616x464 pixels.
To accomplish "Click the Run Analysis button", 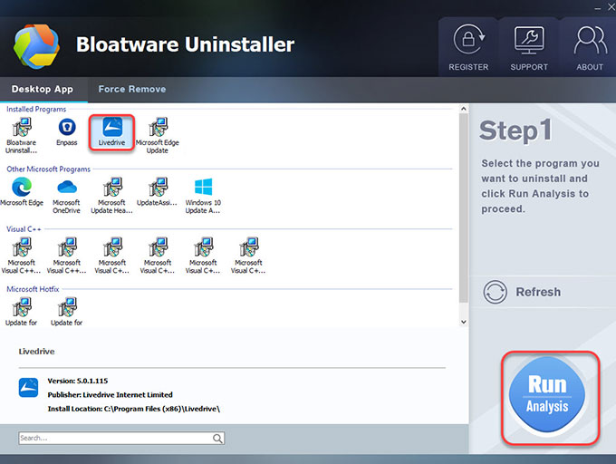I will click(x=547, y=395).
